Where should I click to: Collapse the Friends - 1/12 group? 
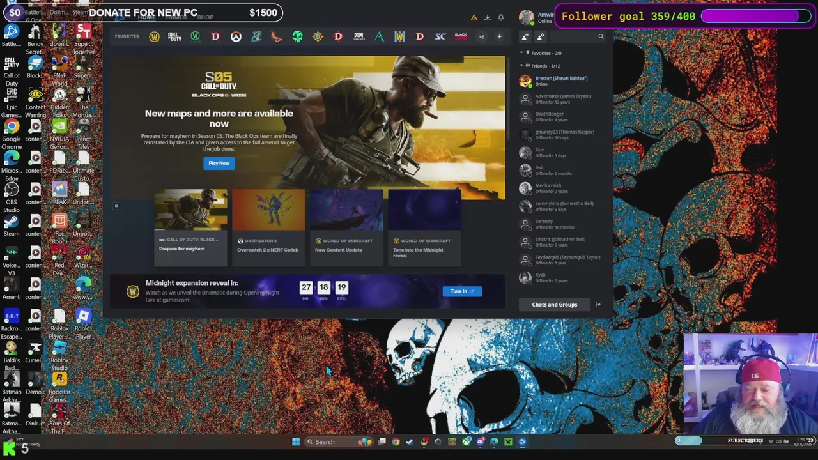(540, 66)
